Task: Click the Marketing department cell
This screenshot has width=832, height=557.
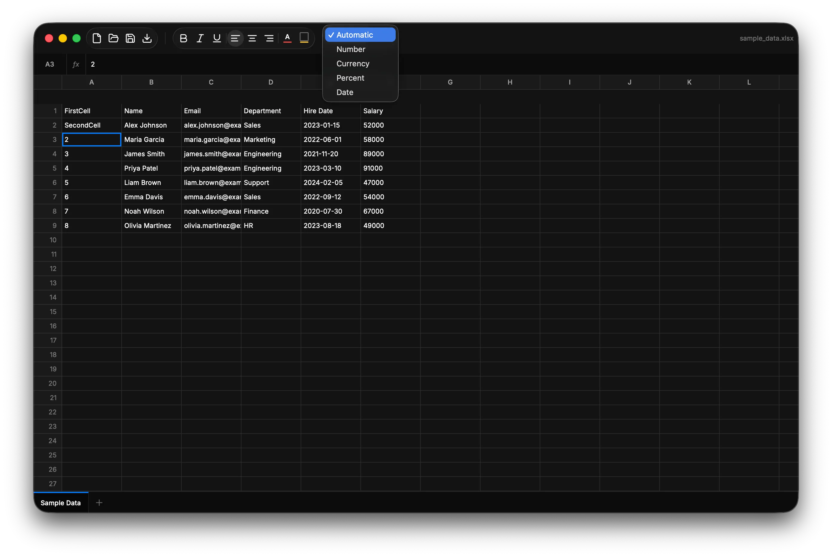Action: point(271,140)
